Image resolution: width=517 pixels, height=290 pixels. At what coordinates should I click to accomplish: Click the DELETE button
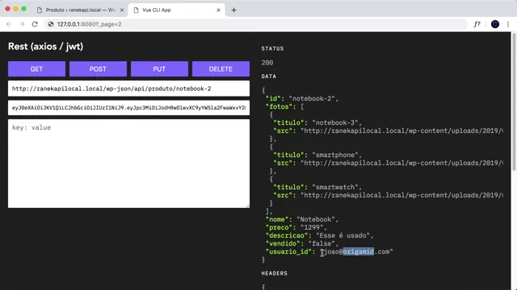pos(221,69)
